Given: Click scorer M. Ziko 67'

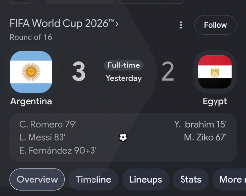Looking at the screenshot, I should coord(206,137).
